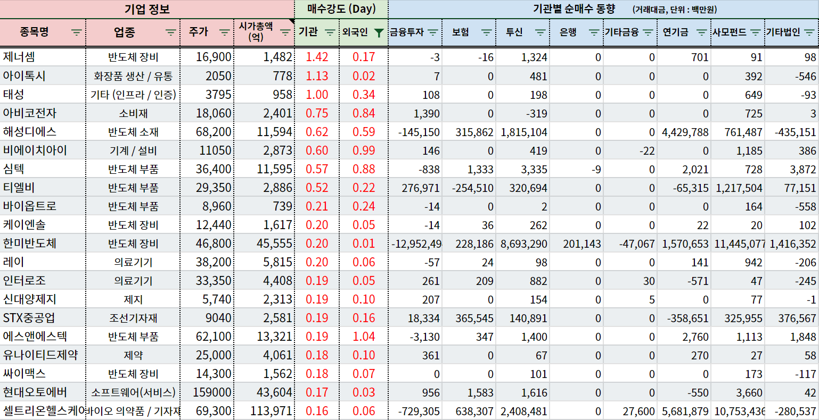
Task: Select the 한미반도체 stock name cell
Action: click(x=43, y=243)
